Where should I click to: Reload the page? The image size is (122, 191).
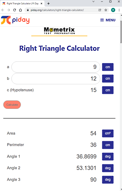pos(15,10)
